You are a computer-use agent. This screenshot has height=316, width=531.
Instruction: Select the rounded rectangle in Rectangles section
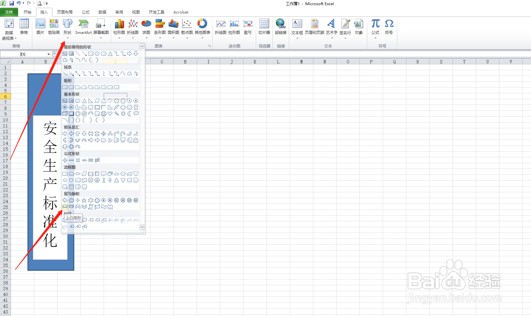coord(71,87)
